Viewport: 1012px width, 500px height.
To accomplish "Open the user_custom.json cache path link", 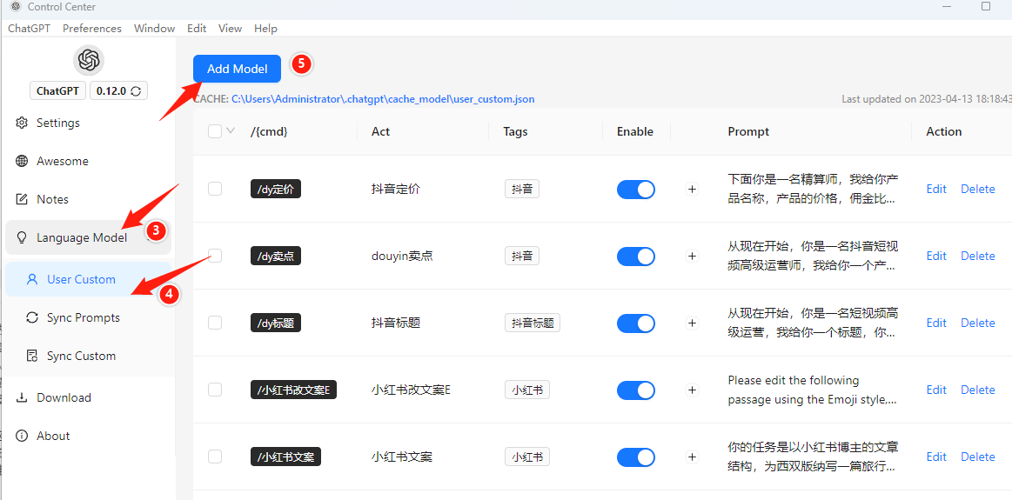I will (x=383, y=99).
